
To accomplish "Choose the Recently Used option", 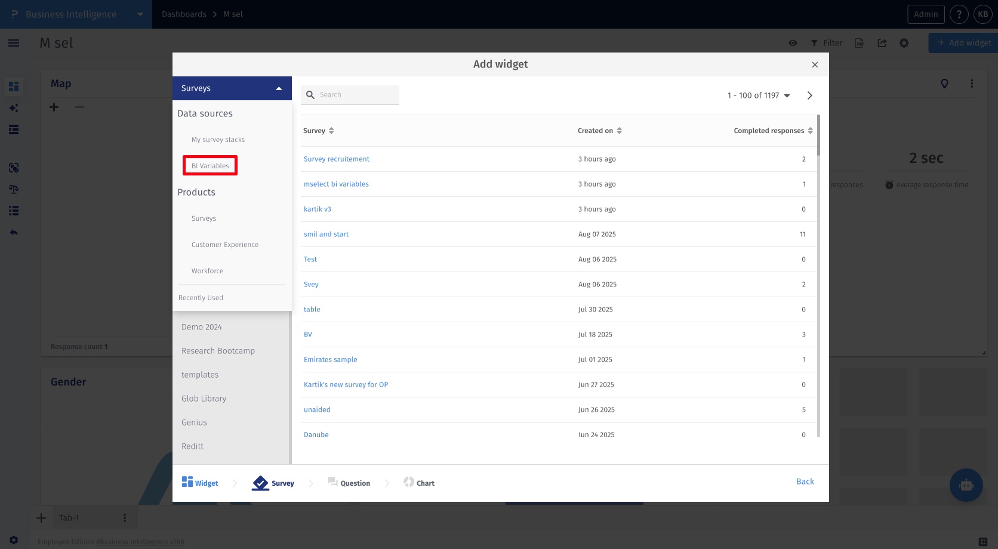I will click(x=201, y=298).
